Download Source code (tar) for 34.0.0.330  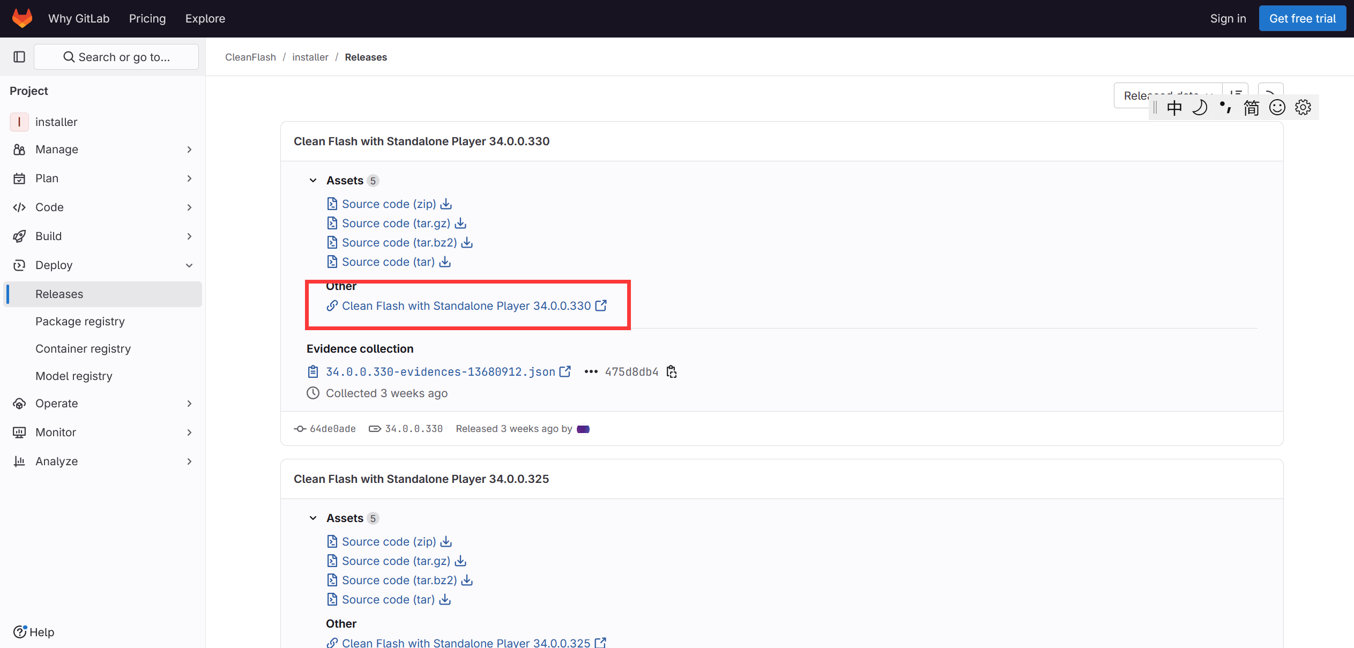pos(445,262)
